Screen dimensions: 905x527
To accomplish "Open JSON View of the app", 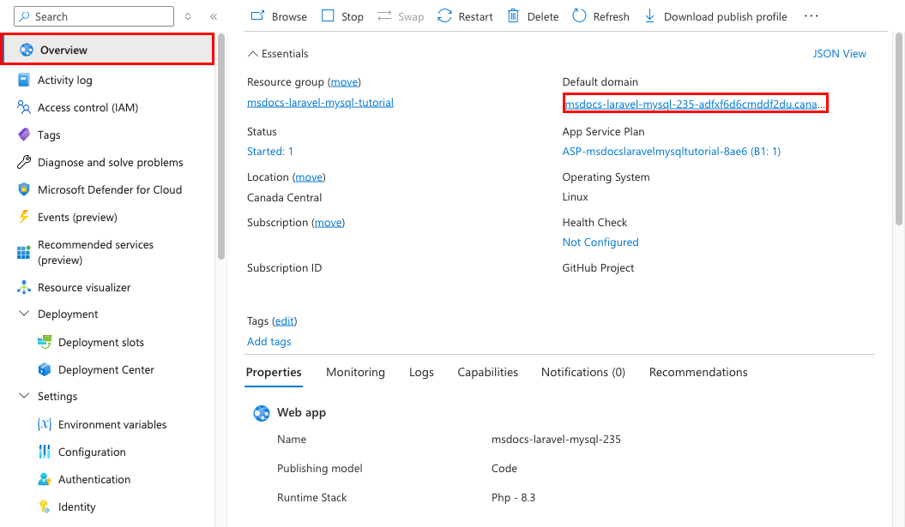I will click(x=839, y=53).
